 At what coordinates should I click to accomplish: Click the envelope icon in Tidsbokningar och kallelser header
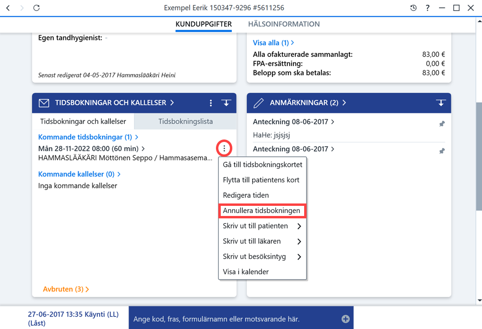pyautogui.click(x=44, y=103)
